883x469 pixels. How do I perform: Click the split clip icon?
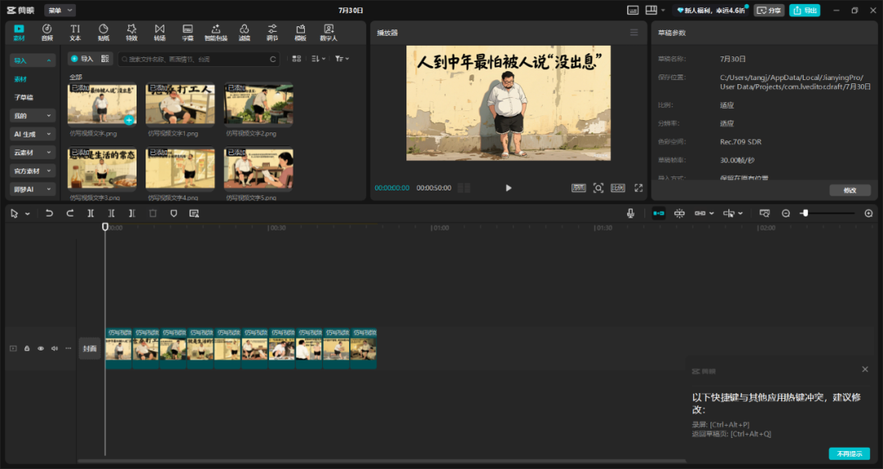pos(91,213)
